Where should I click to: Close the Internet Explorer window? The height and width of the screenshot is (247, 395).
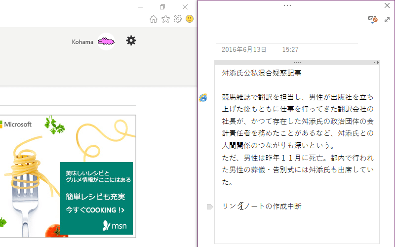[x=185, y=7]
